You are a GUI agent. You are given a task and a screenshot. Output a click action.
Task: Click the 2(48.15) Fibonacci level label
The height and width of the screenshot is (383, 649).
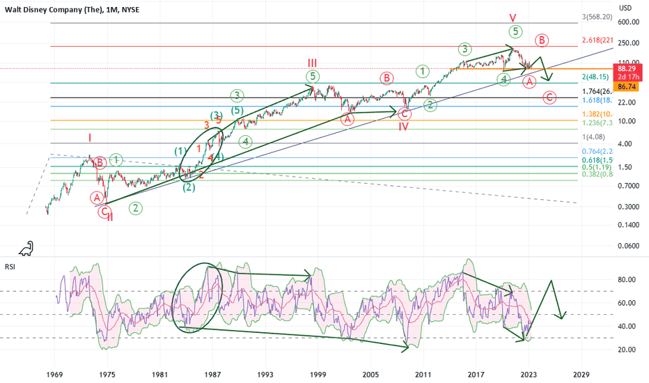pos(597,77)
